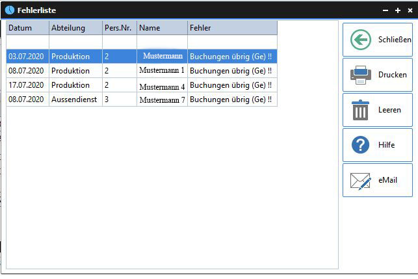Click the empty filter cell under Fehler
The width and height of the screenshot is (418, 279).
231,42
